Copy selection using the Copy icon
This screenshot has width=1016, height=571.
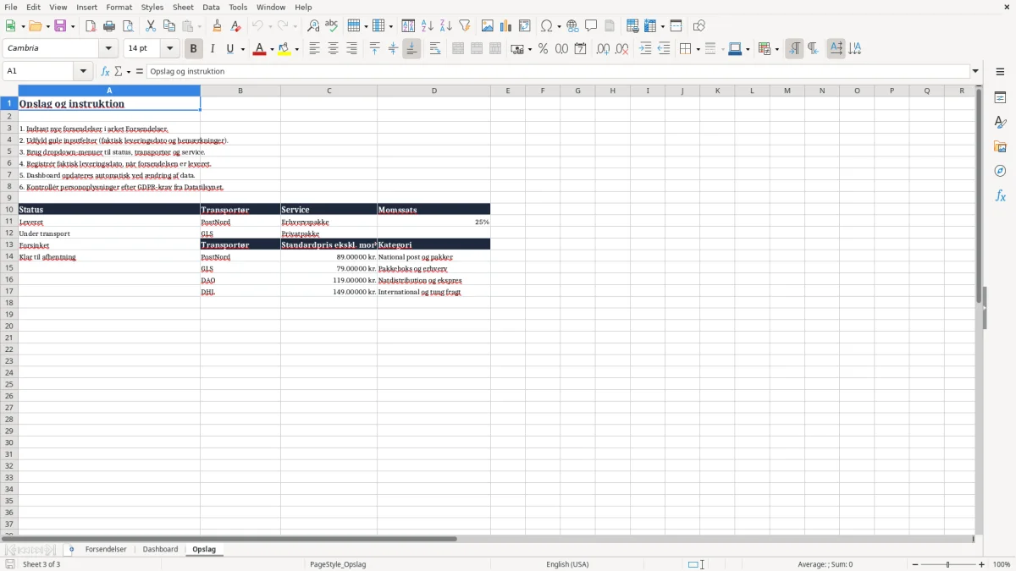click(169, 26)
